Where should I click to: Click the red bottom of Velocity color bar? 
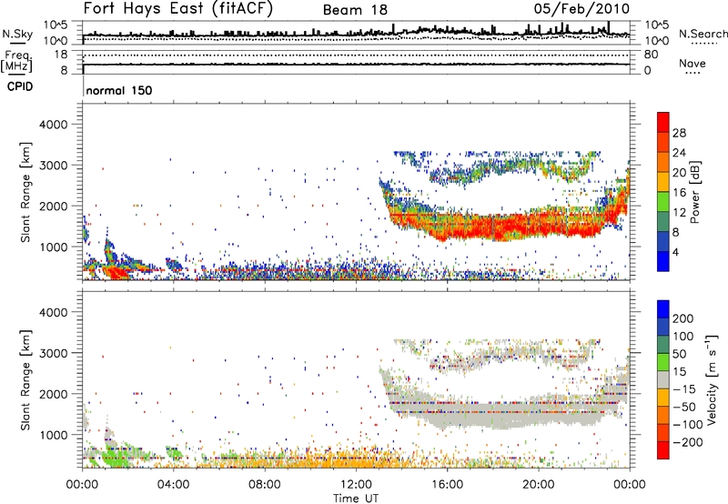click(663, 450)
